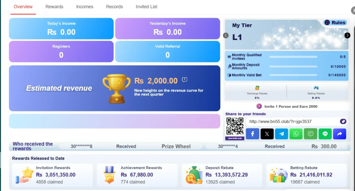
Task: Share invite link via SMS message icon
Action: (310, 134)
